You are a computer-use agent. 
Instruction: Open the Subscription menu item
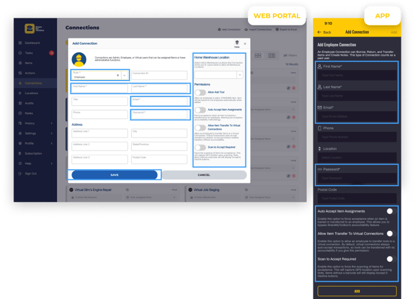pyautogui.click(x=19, y=153)
